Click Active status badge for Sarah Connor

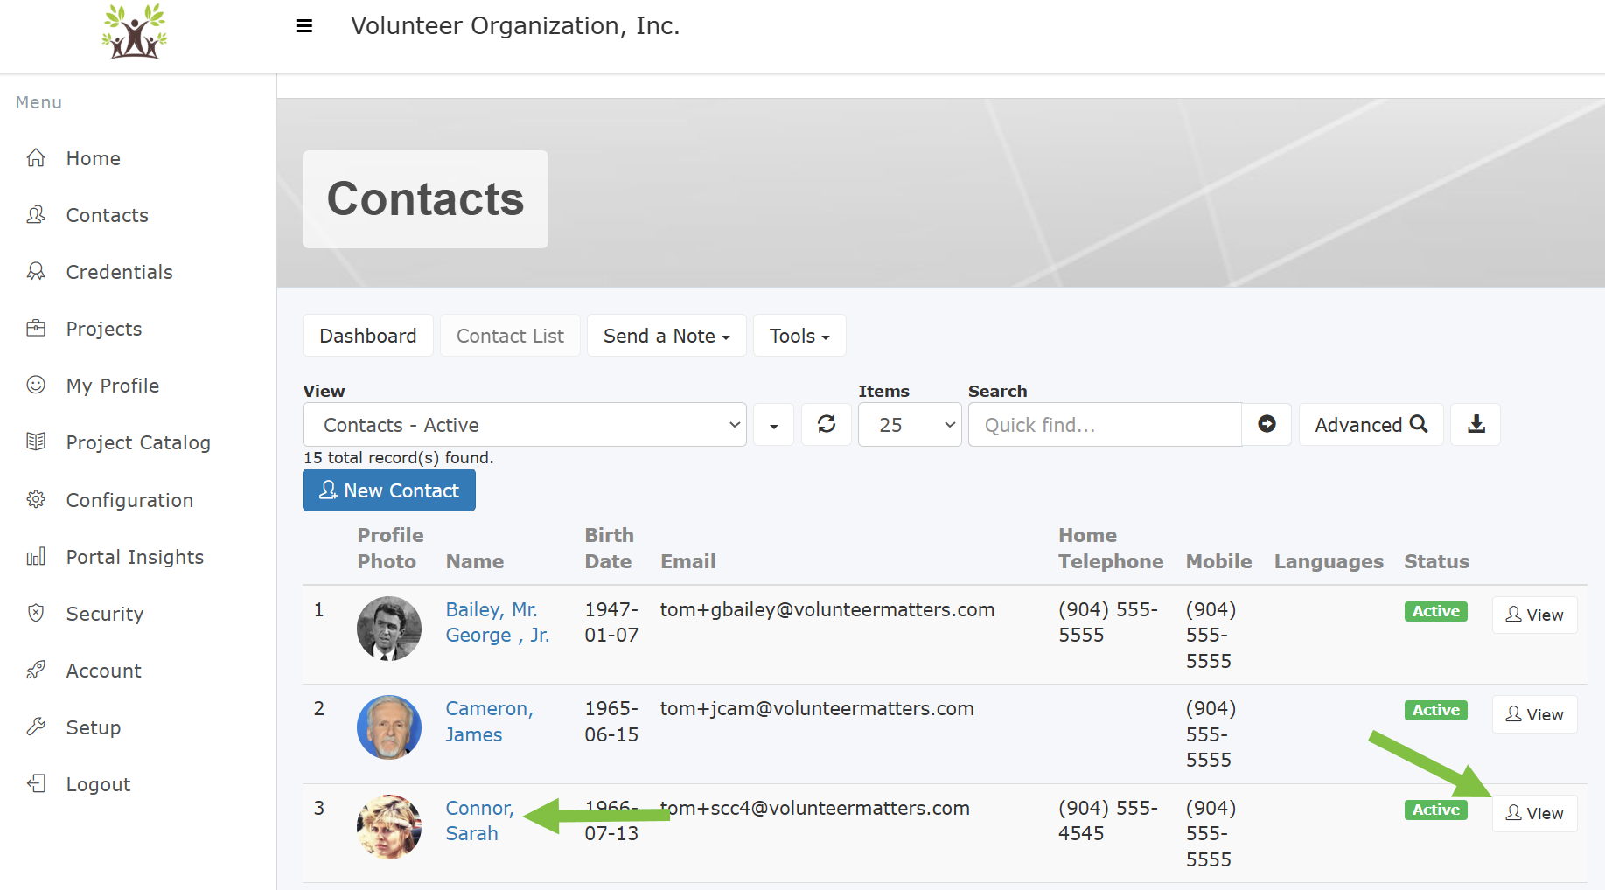point(1435,810)
